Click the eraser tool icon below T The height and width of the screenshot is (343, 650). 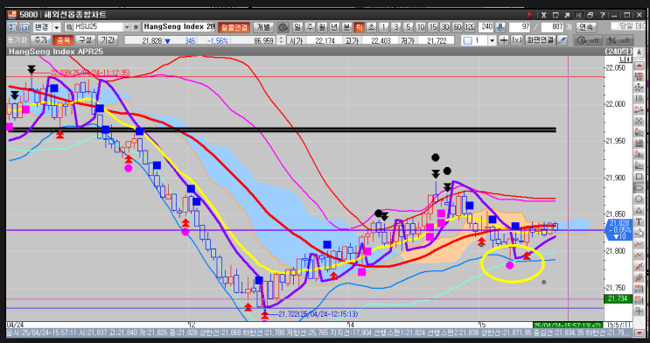click(639, 233)
